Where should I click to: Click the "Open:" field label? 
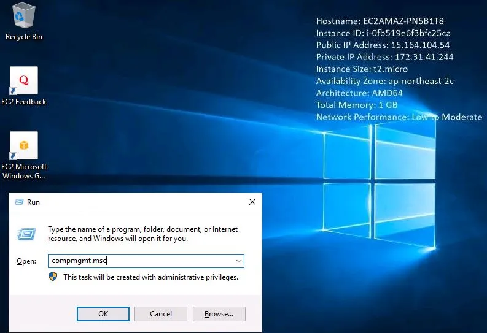click(x=26, y=261)
